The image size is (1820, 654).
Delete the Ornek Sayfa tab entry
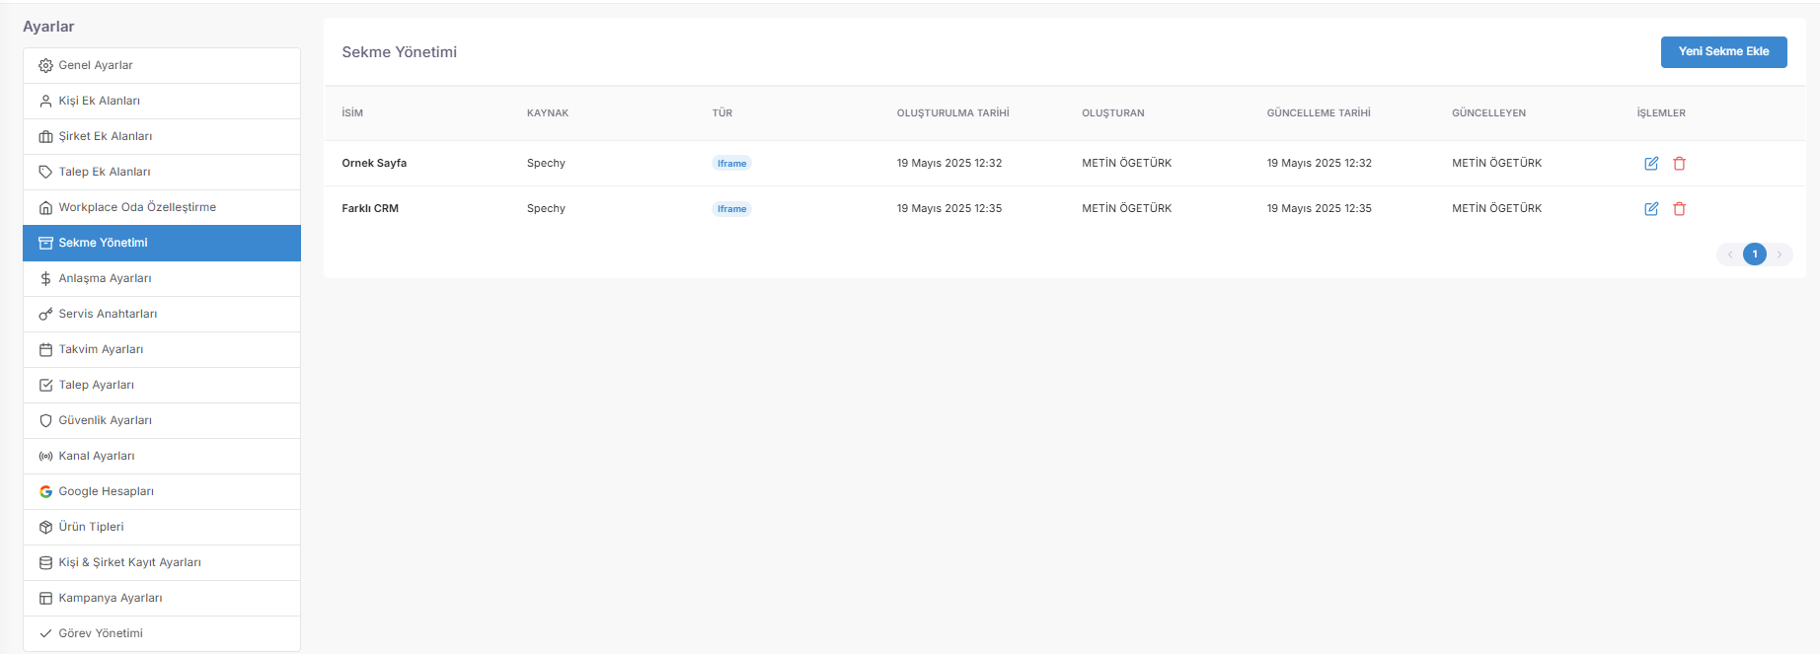[x=1679, y=164]
